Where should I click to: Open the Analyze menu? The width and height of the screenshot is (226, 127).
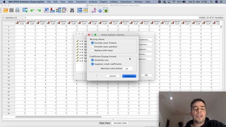pyautogui.click(x=93, y=2)
